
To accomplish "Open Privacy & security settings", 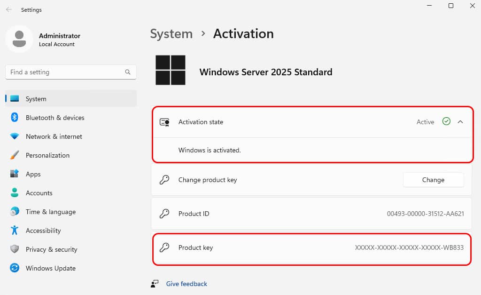I will point(71,249).
